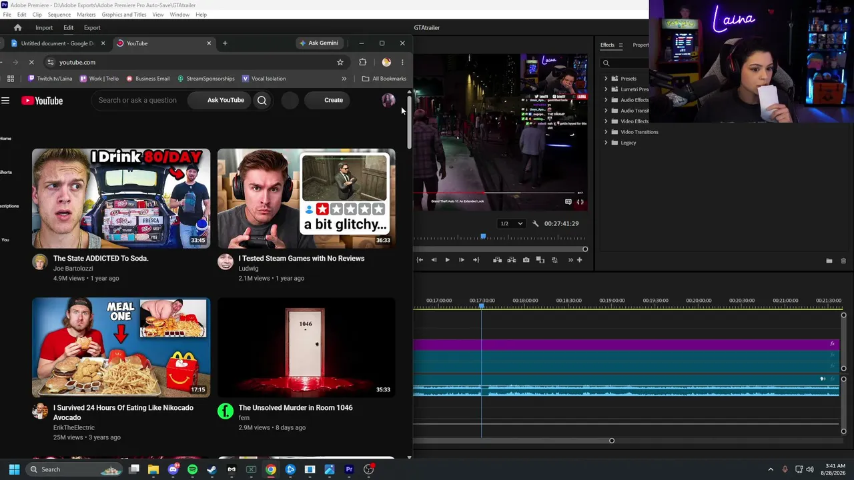Open Spotify from the taskbar
The image size is (854, 480).
click(193, 469)
